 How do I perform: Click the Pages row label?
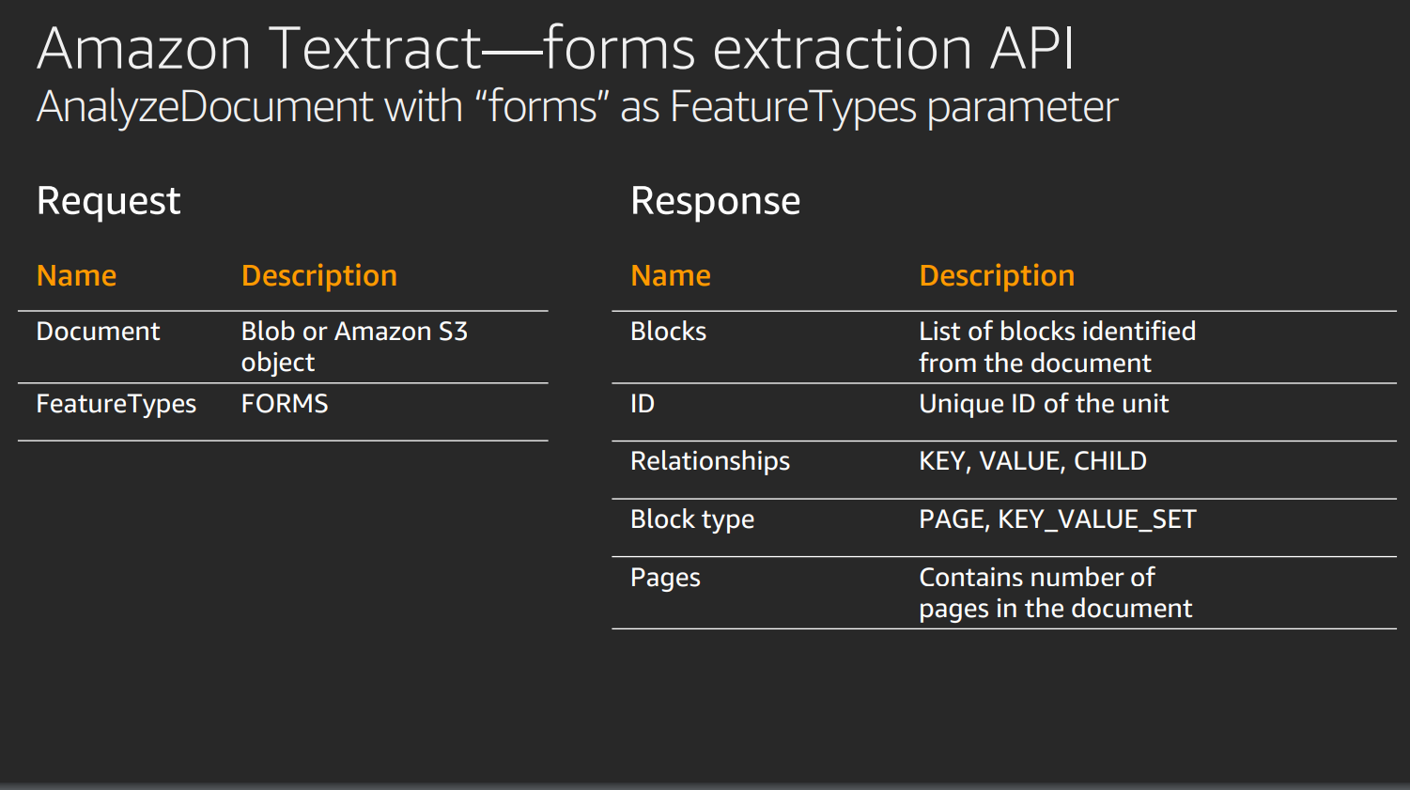click(x=665, y=578)
